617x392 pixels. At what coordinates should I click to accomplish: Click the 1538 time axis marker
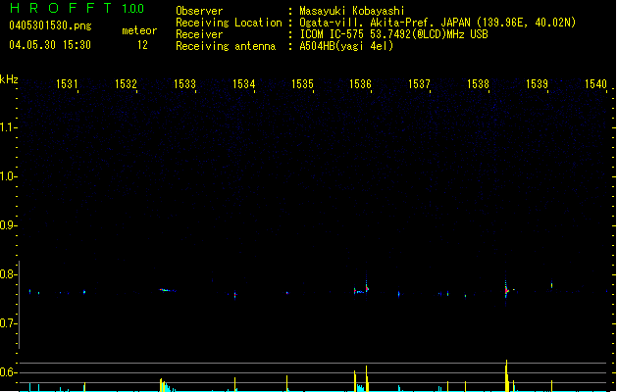(x=478, y=83)
